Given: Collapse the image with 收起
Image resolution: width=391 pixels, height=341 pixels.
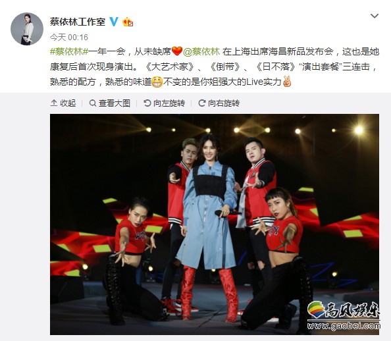Looking at the screenshot, I should point(63,103).
